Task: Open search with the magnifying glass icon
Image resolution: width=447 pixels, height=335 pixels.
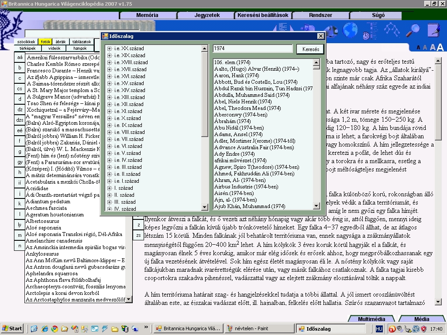Action: pyautogui.click(x=413, y=30)
